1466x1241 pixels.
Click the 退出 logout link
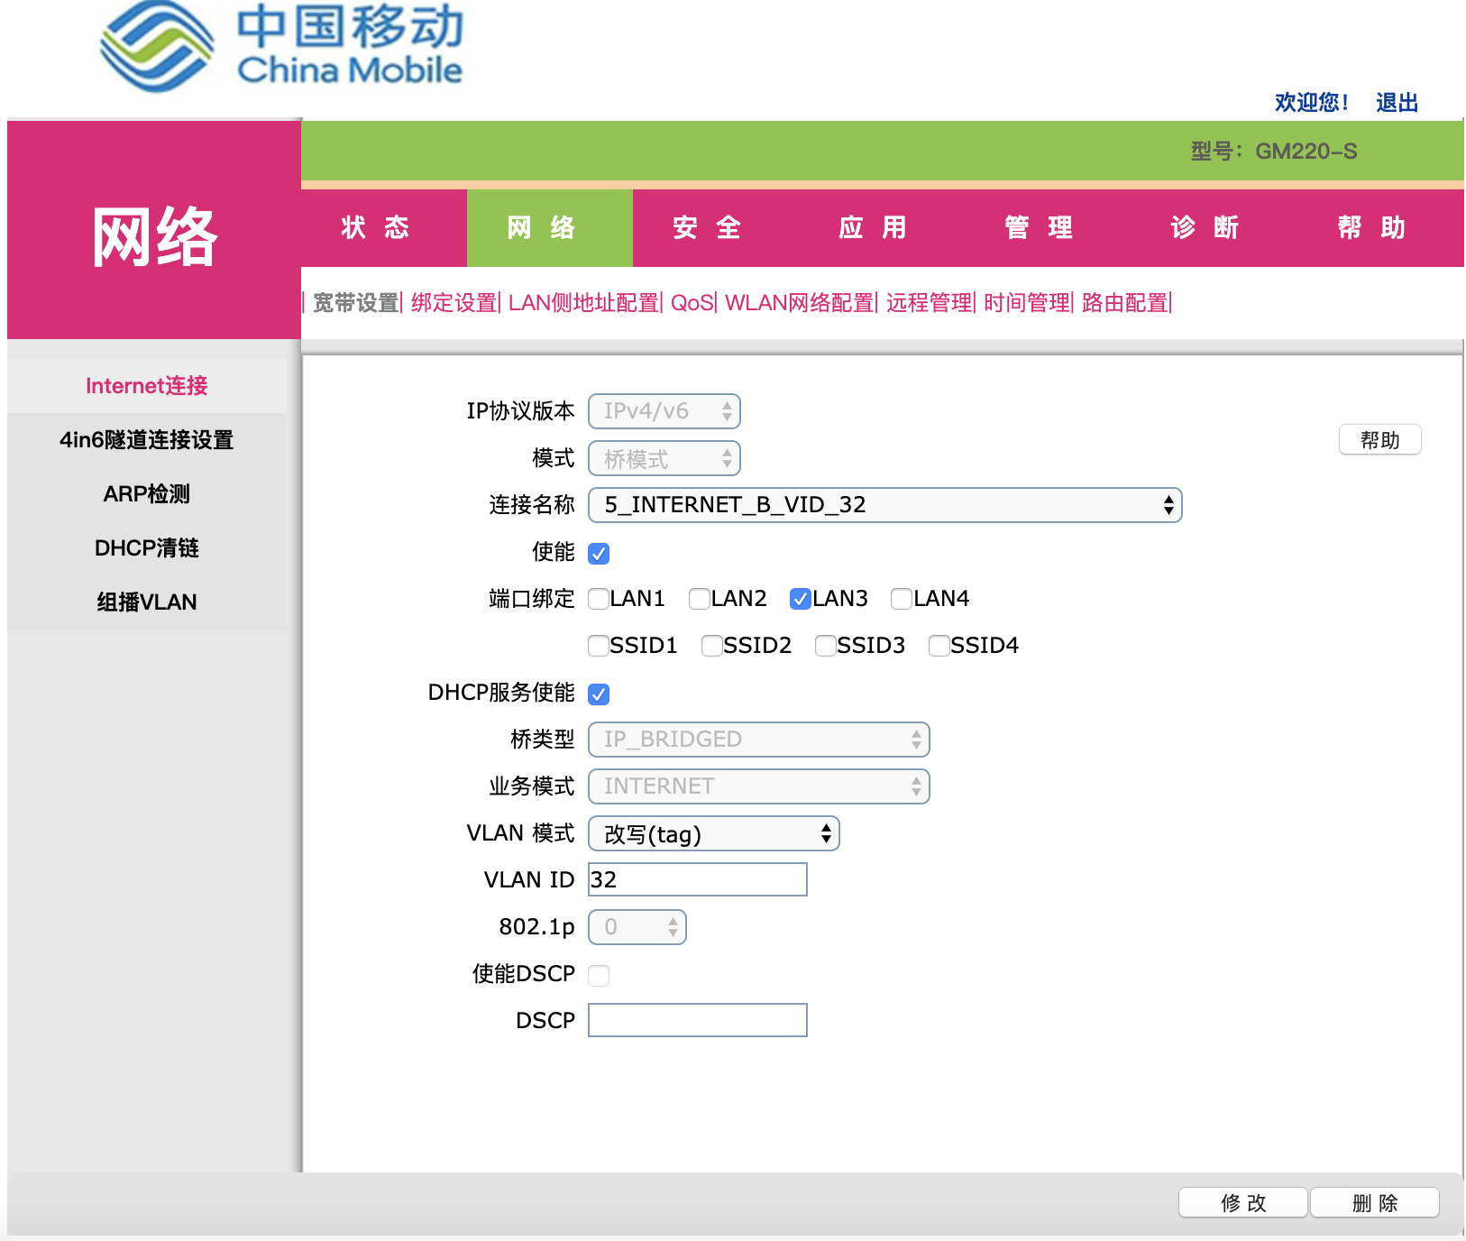click(1397, 102)
